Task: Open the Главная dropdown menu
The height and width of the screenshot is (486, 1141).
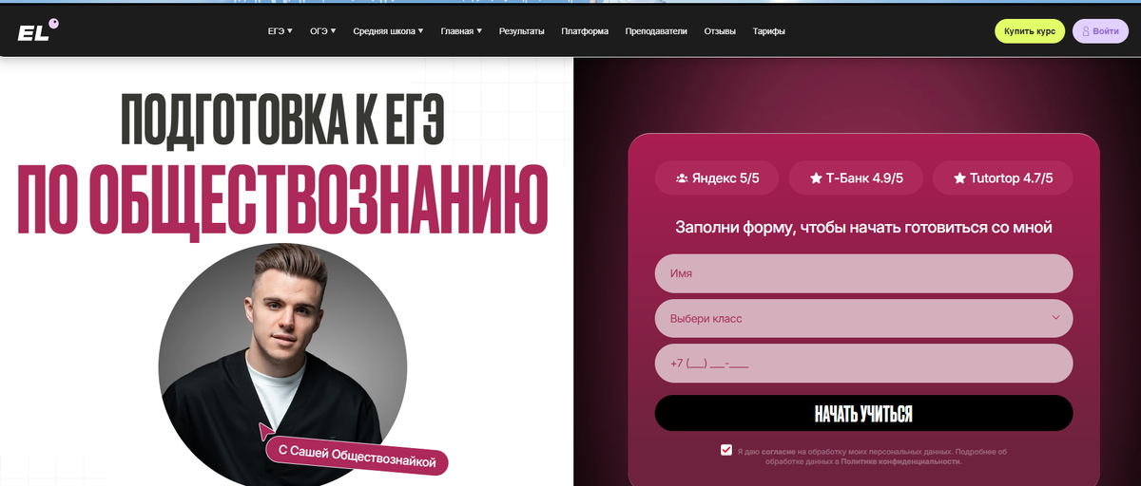Action: tap(461, 31)
